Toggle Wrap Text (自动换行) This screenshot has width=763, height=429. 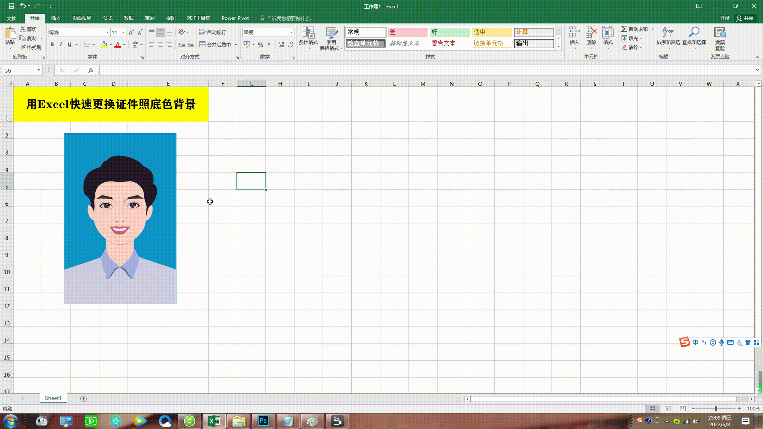tap(213, 32)
